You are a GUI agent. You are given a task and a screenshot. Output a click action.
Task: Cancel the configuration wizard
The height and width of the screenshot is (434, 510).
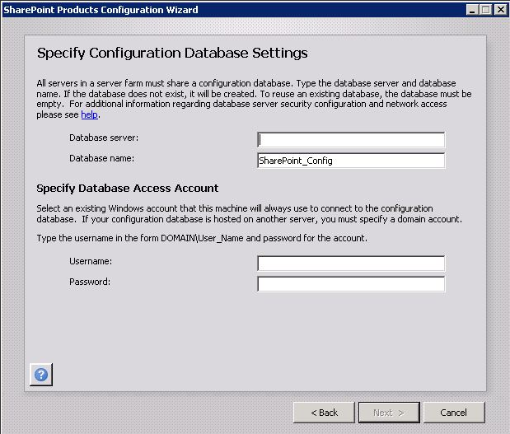click(454, 413)
